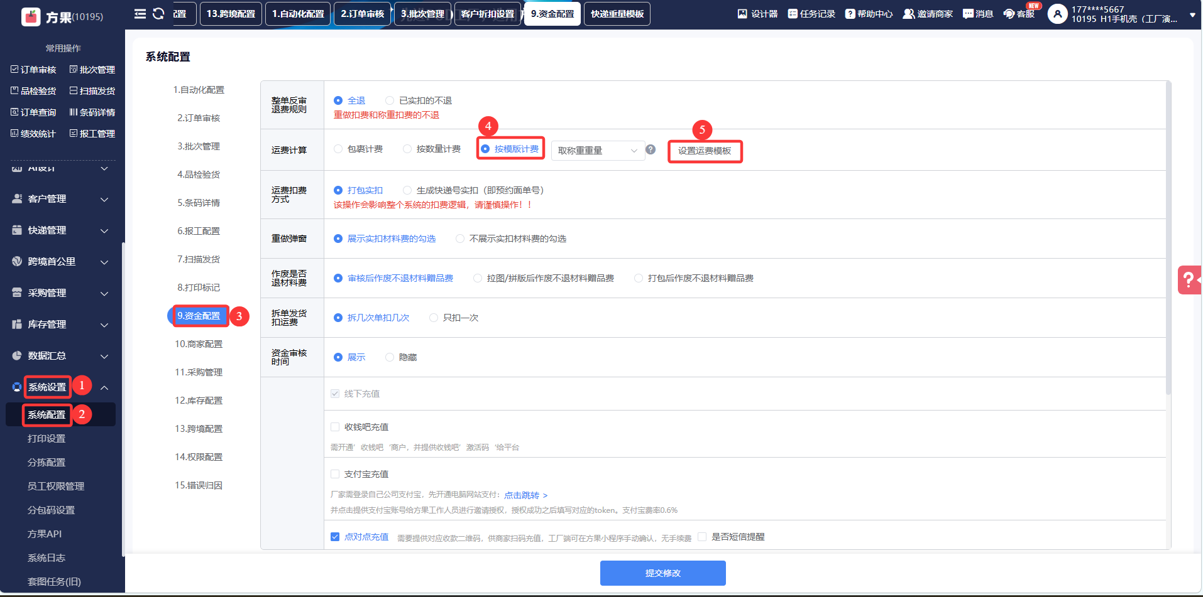Expand the 快递管理 menu chevron
This screenshot has height=597, width=1203.
click(x=104, y=231)
